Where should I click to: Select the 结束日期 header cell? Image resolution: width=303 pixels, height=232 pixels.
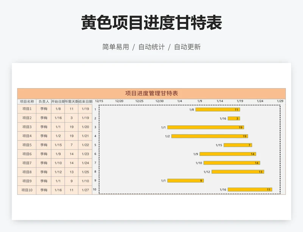point(85,101)
